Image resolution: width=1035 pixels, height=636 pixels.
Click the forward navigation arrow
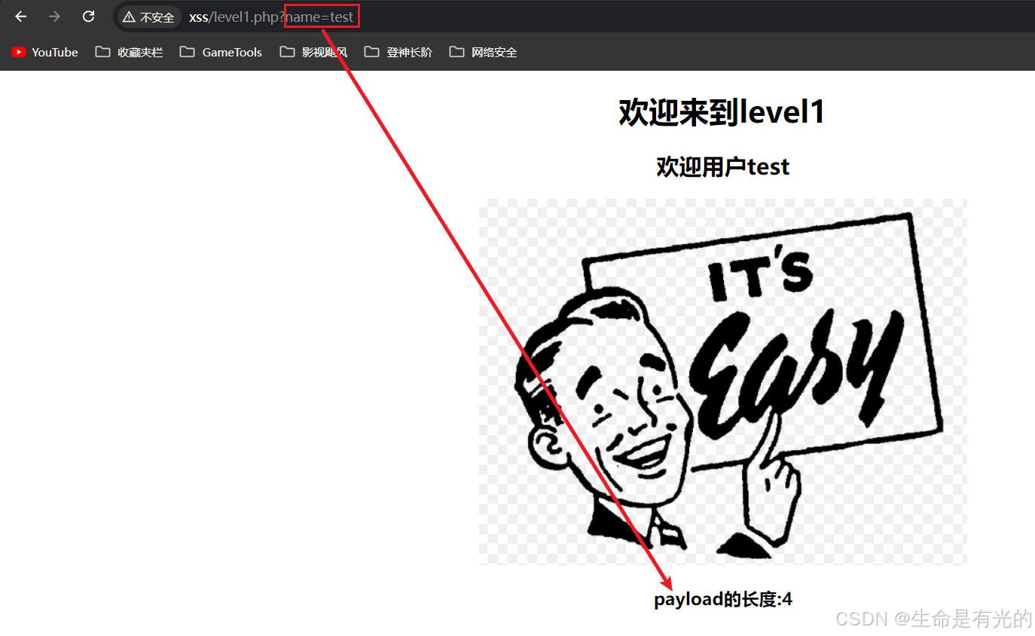pyautogui.click(x=53, y=16)
